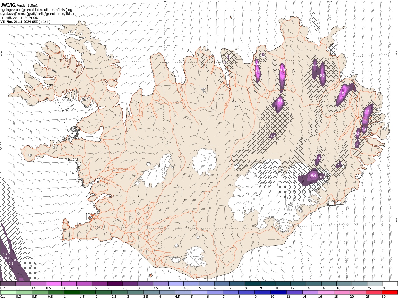The height and width of the screenshot is (299, 398).
Task: Click the 2.5 label of the lower legend
Action: tap(113, 297)
